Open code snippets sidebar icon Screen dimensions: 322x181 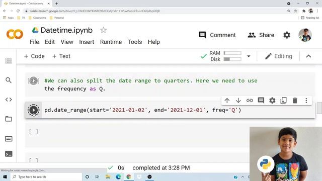(9, 100)
